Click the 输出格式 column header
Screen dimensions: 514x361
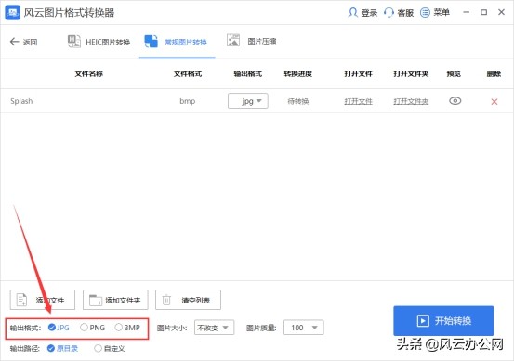click(x=248, y=73)
